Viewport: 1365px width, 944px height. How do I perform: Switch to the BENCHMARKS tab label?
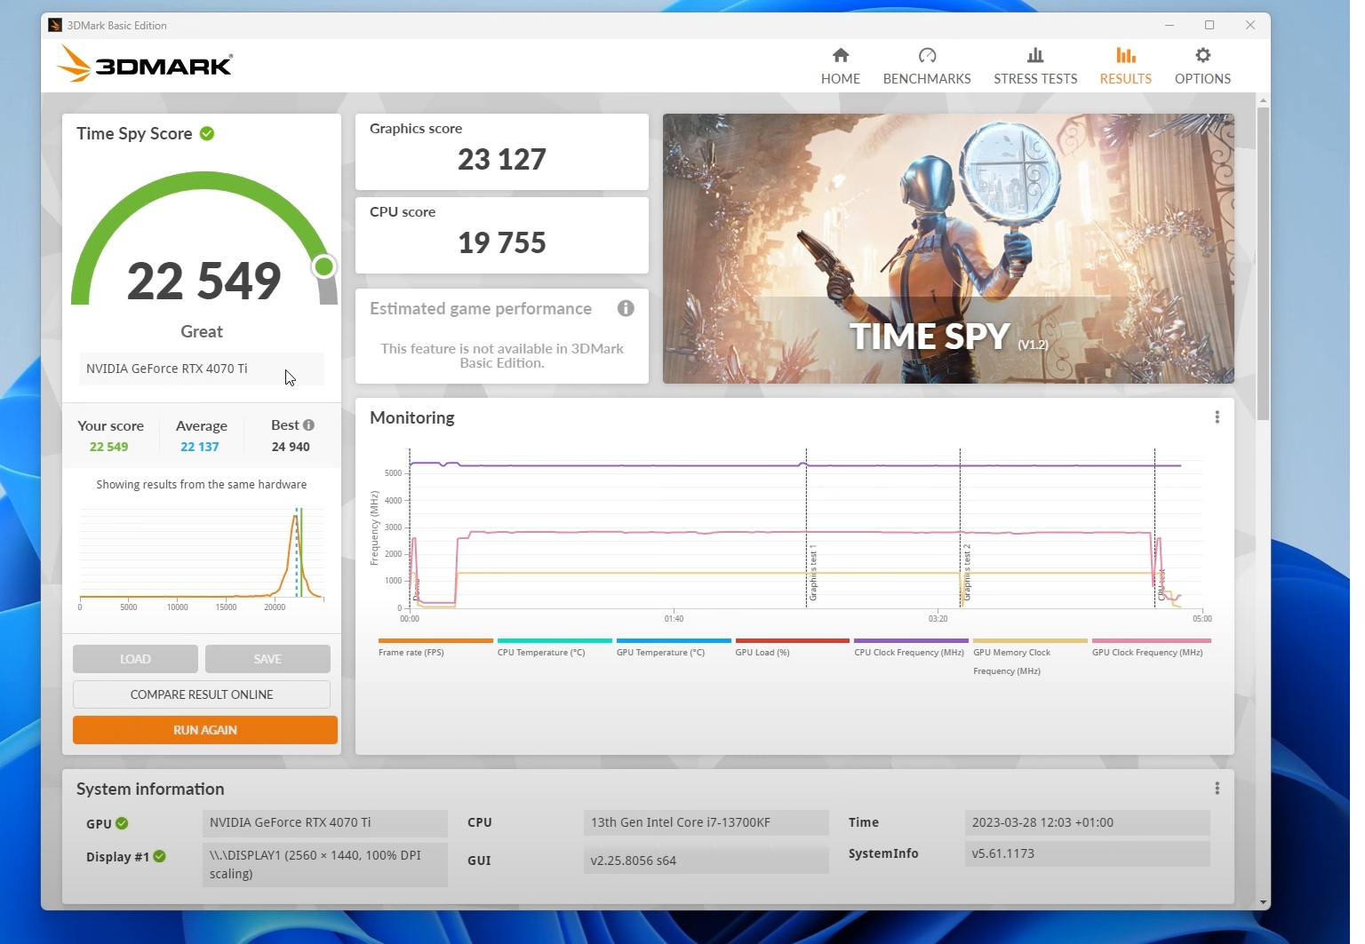[x=927, y=78]
